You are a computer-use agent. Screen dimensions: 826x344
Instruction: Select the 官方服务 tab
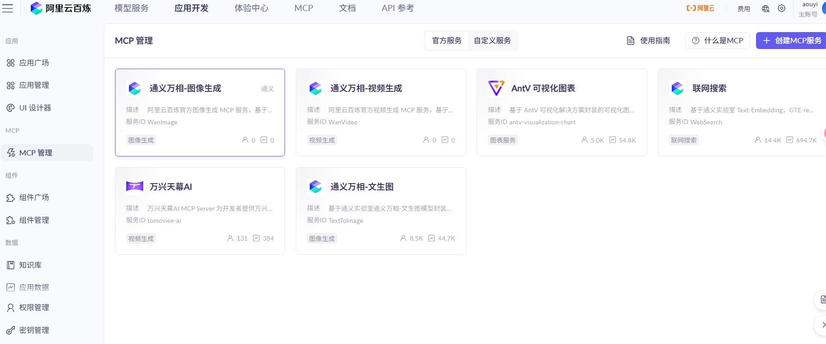[x=446, y=41]
